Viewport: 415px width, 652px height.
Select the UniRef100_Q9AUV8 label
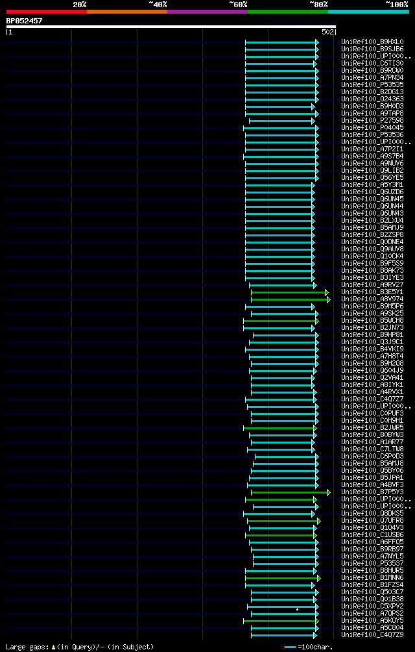pos(372,249)
